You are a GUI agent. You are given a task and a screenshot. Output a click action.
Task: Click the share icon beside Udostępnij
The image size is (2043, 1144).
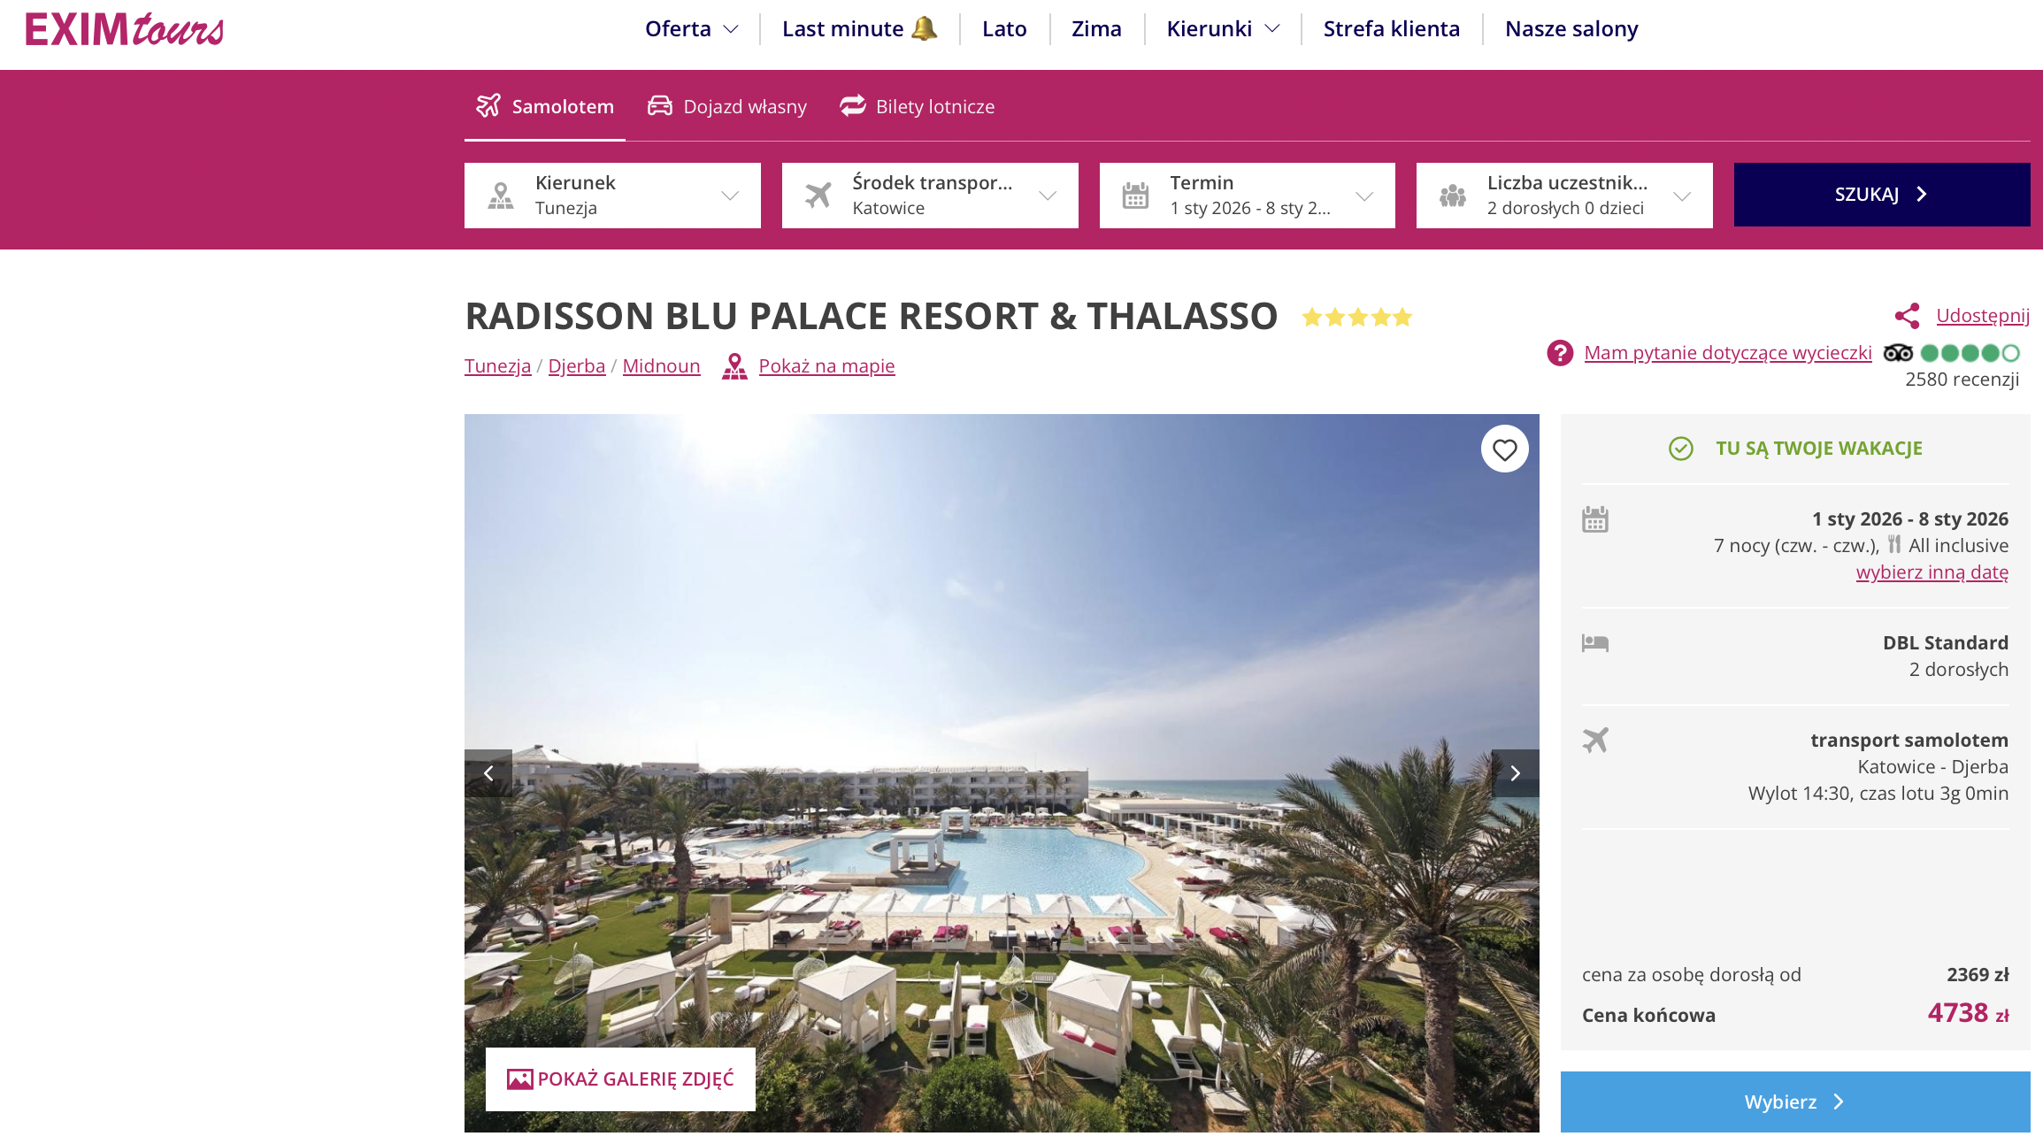(1907, 316)
